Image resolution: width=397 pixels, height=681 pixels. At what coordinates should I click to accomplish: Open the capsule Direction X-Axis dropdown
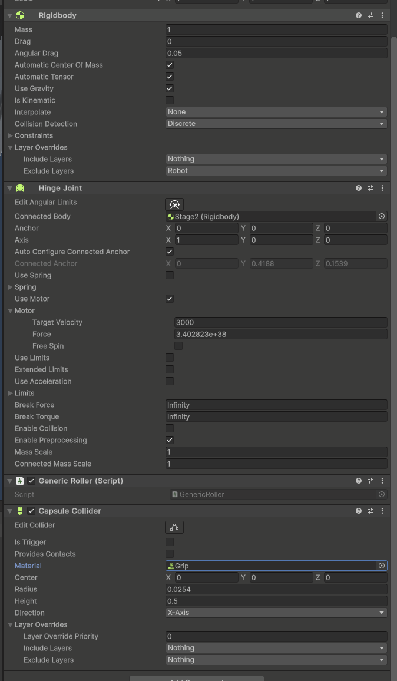276,613
